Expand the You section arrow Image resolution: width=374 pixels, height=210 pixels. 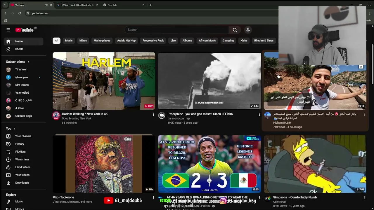tap(14, 129)
